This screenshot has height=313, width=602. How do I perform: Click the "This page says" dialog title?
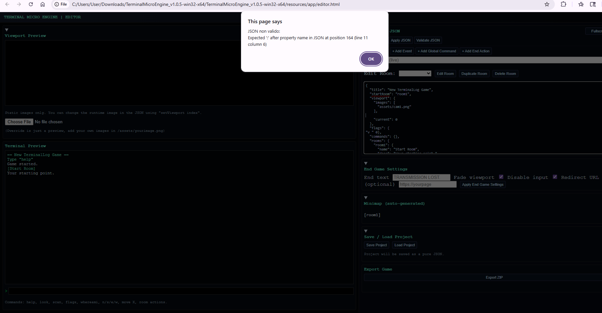265,22
